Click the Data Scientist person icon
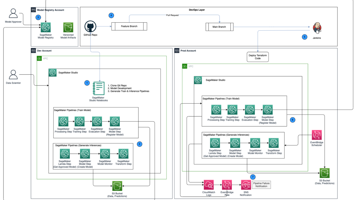The width and height of the screenshot is (357, 200). [x=13, y=75]
